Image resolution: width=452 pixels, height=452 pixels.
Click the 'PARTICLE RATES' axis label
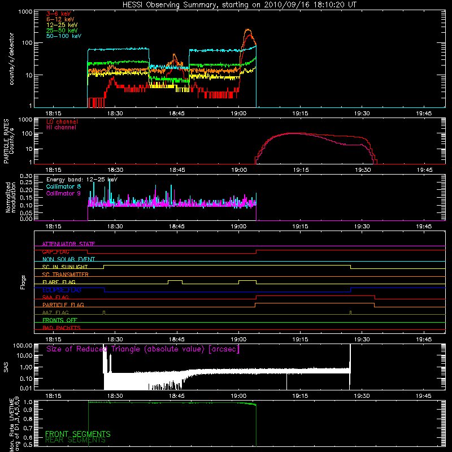(6, 141)
